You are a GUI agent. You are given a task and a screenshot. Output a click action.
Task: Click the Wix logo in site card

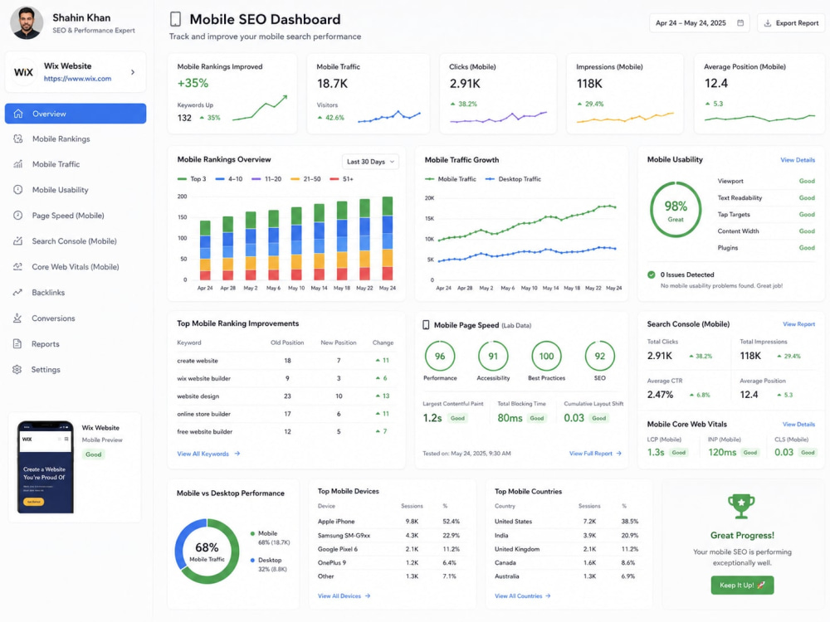tap(23, 72)
